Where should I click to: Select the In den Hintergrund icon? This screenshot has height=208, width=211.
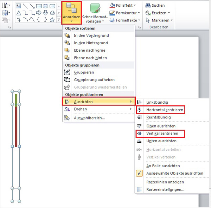(x=68, y=43)
